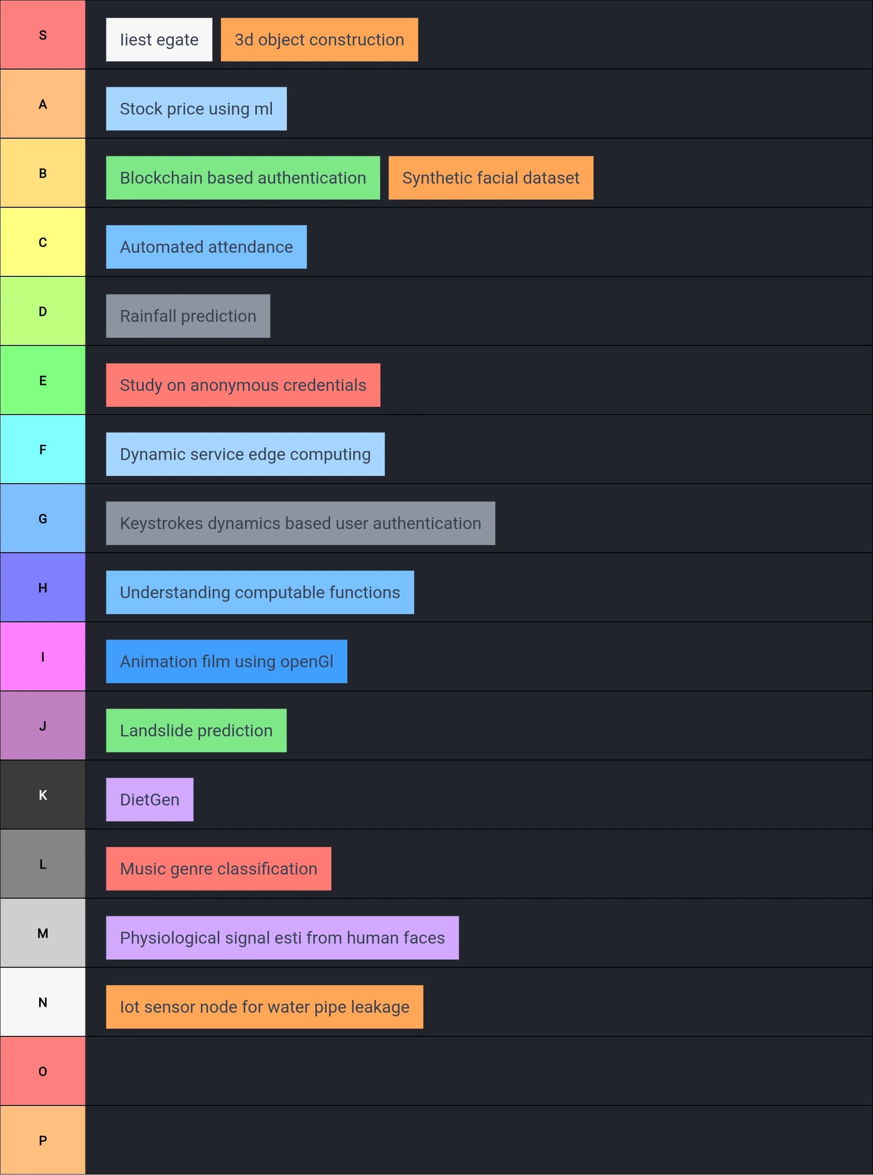Click the 'DietGen' item
The image size is (873, 1175).
click(150, 800)
